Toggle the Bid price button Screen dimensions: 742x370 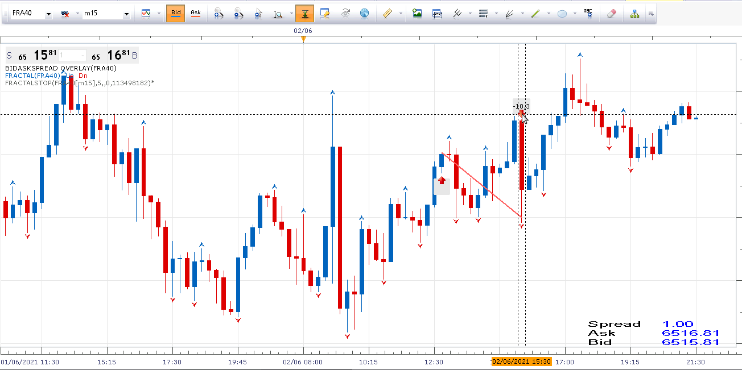click(x=176, y=13)
